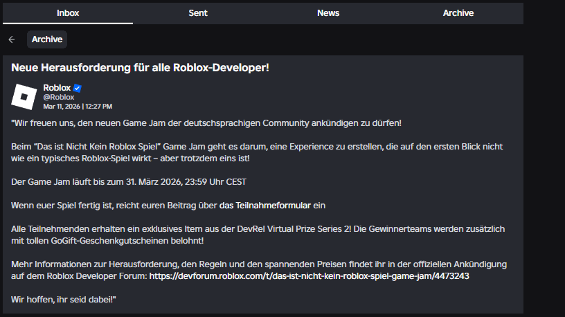The height and width of the screenshot is (317, 565).
Task: Click the 'Wir freuen uns' opening paragraph
Action: (x=206, y=123)
